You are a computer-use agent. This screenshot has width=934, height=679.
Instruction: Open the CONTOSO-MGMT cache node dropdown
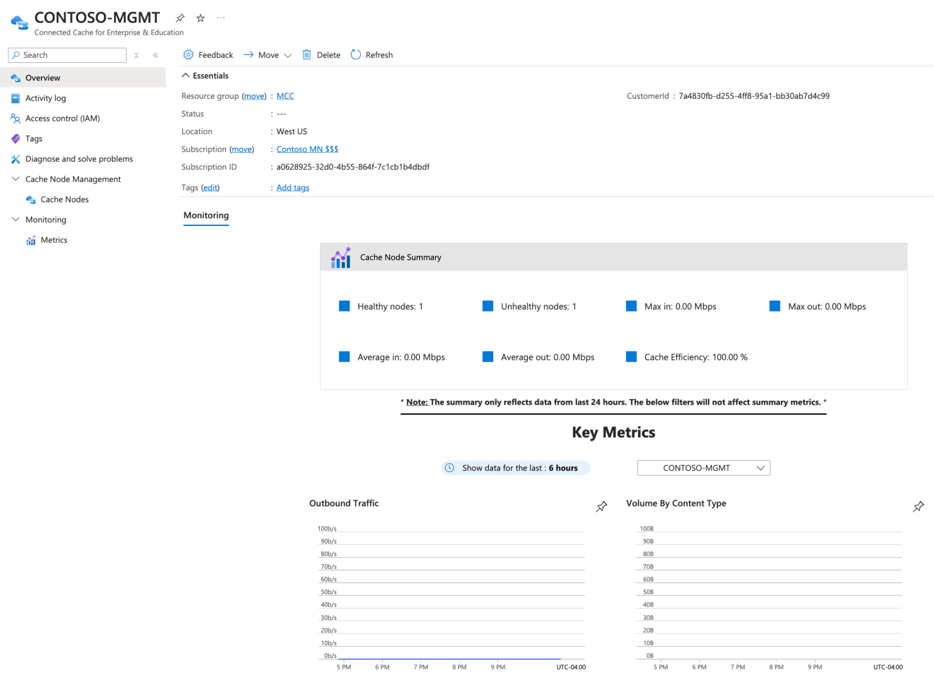703,468
